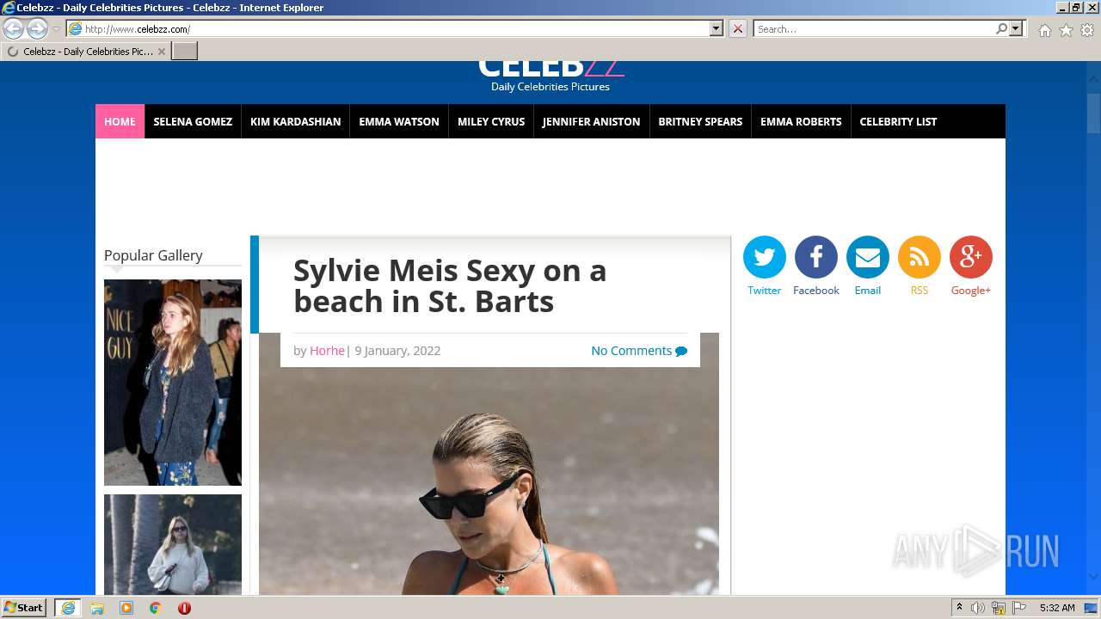Open the JENNIFER ANISTON menu item

click(591, 121)
